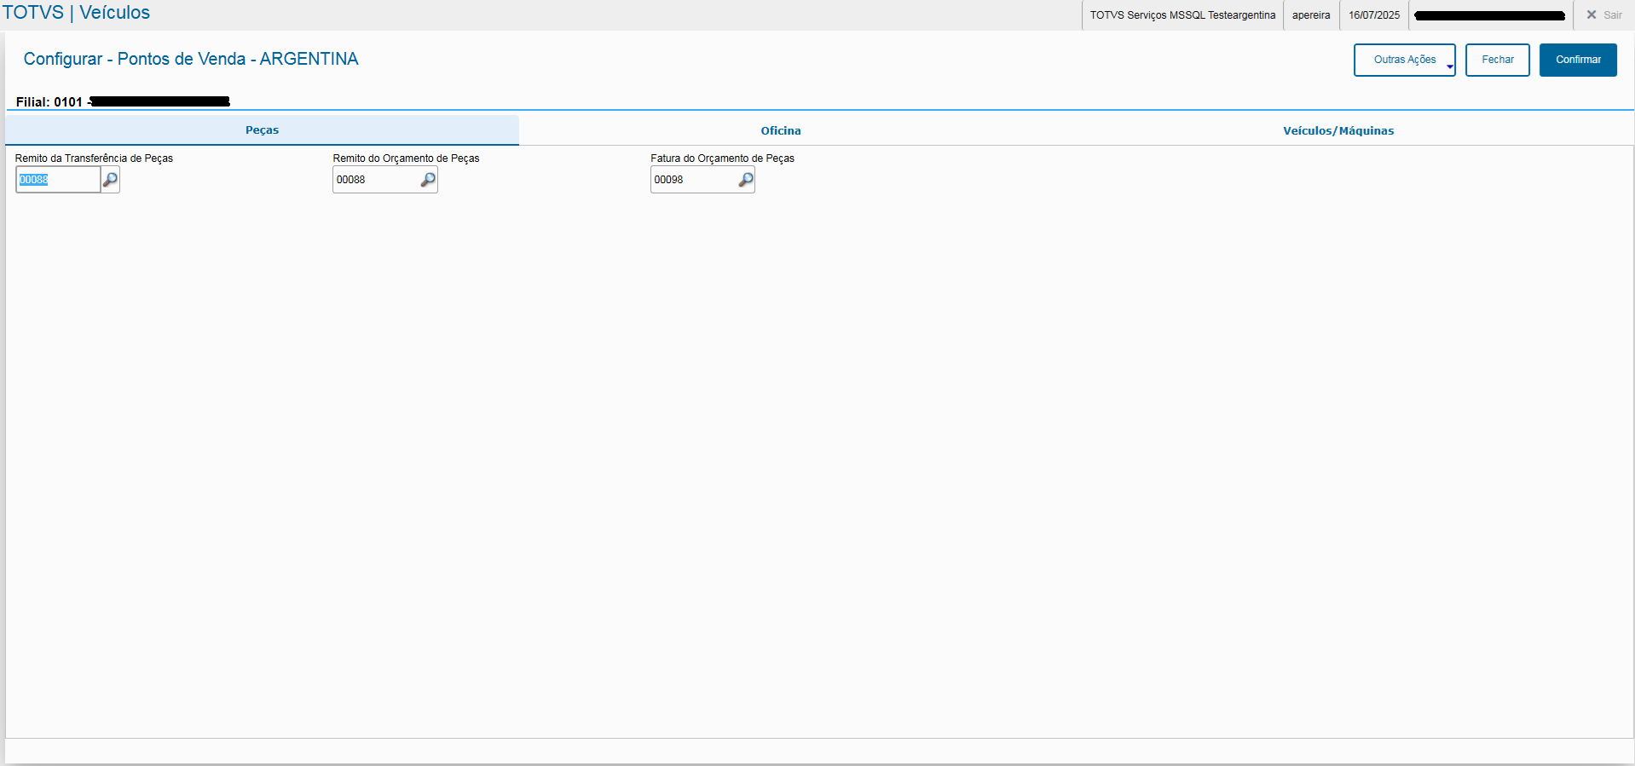Open lookup for Remito do Orçamento de Peças
This screenshot has height=766, width=1635.
coord(428,180)
